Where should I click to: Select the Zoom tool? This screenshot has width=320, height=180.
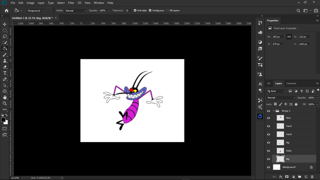4,103
